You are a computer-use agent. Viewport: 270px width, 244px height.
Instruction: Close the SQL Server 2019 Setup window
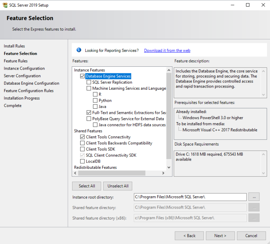pos(263,5)
